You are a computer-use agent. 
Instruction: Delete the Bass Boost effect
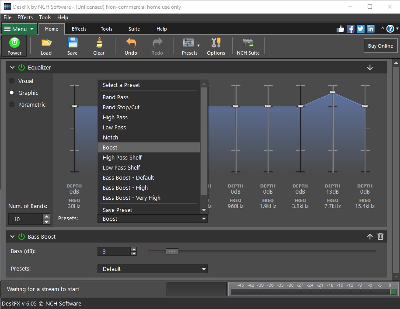pos(380,236)
